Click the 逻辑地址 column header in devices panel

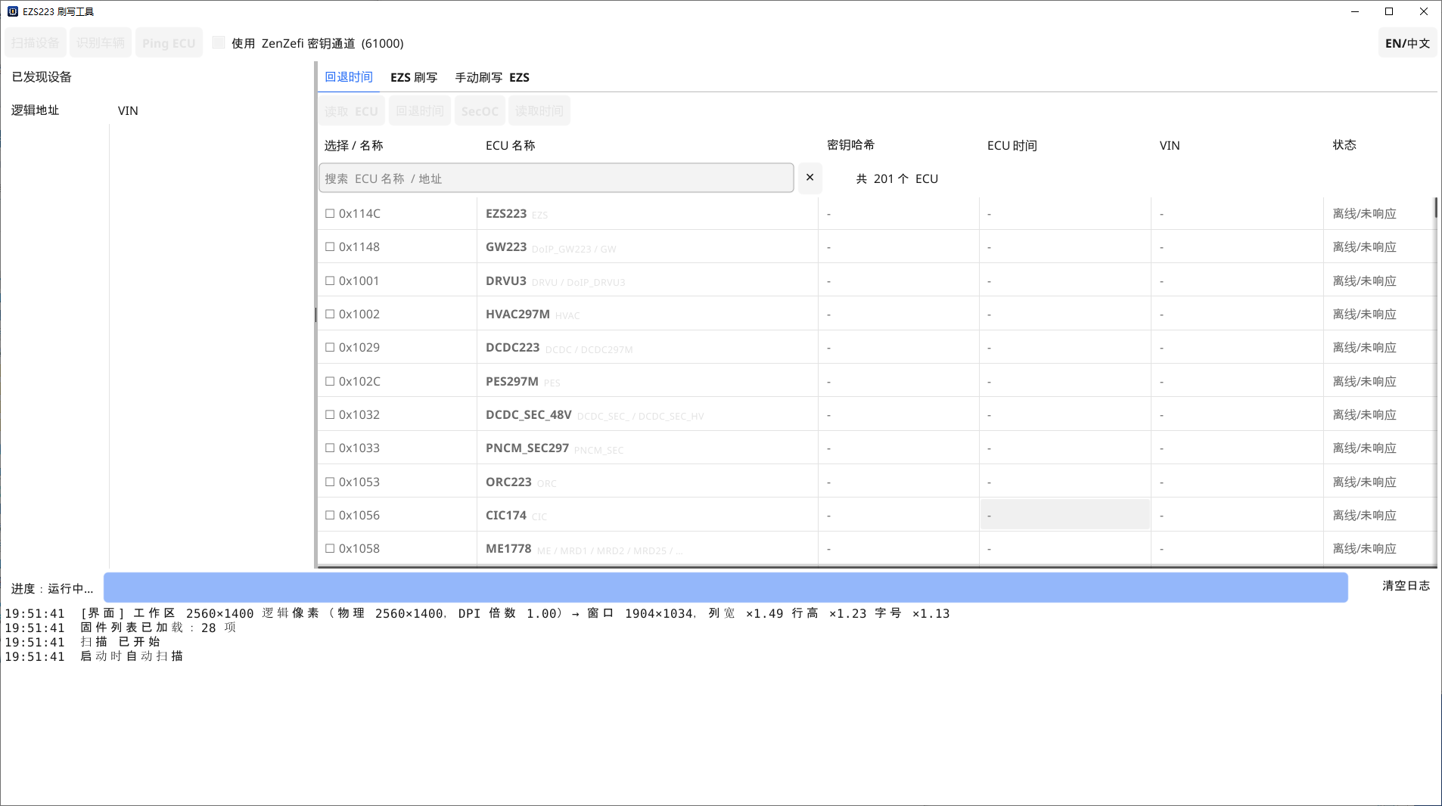pos(35,110)
